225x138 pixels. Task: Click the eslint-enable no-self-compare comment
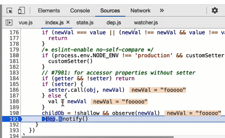pos(98,50)
